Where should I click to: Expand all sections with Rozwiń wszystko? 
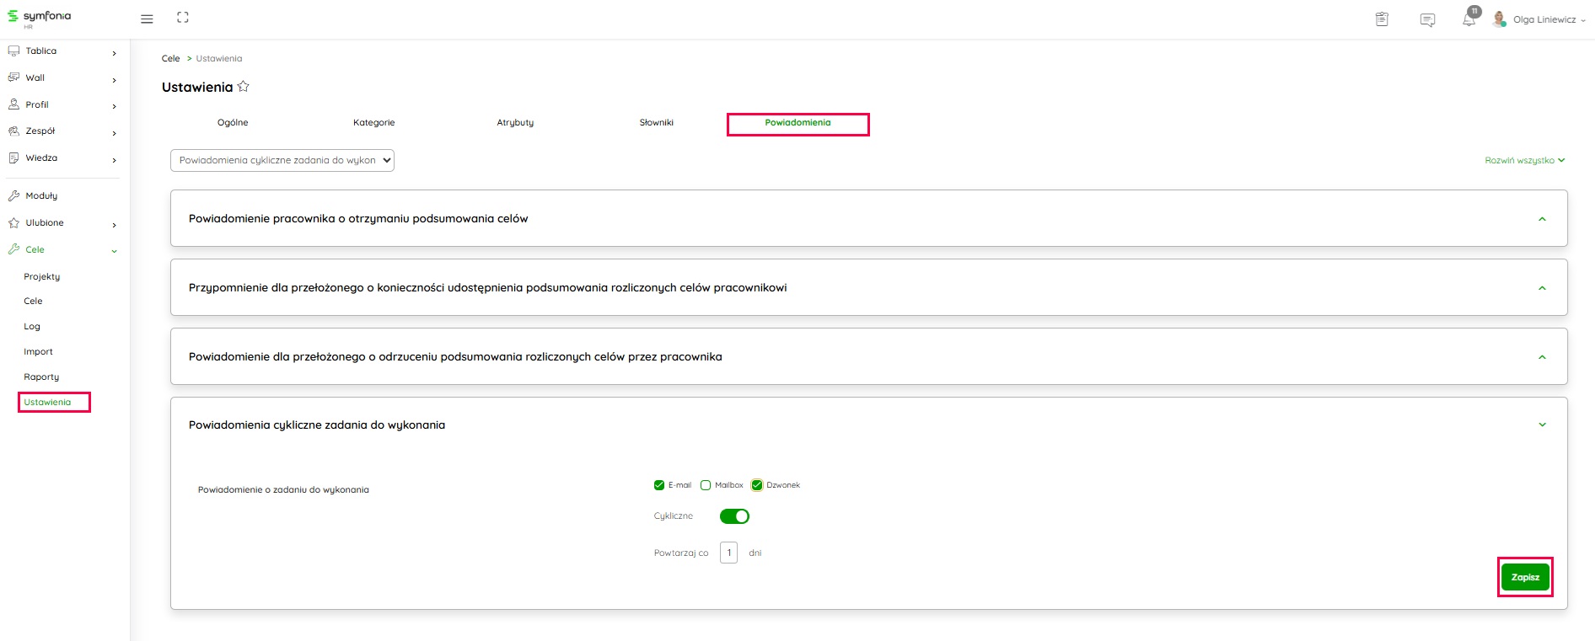coord(1524,160)
